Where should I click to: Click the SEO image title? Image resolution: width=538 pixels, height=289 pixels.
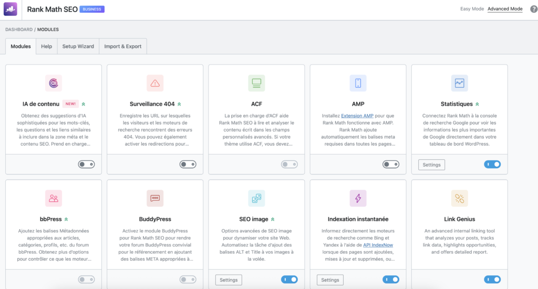tap(254, 219)
